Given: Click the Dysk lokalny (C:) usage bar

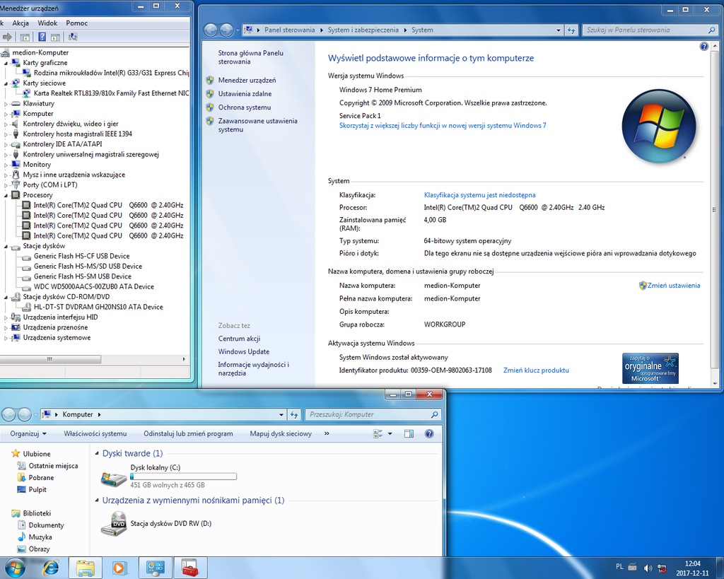Looking at the screenshot, I should click(x=183, y=476).
